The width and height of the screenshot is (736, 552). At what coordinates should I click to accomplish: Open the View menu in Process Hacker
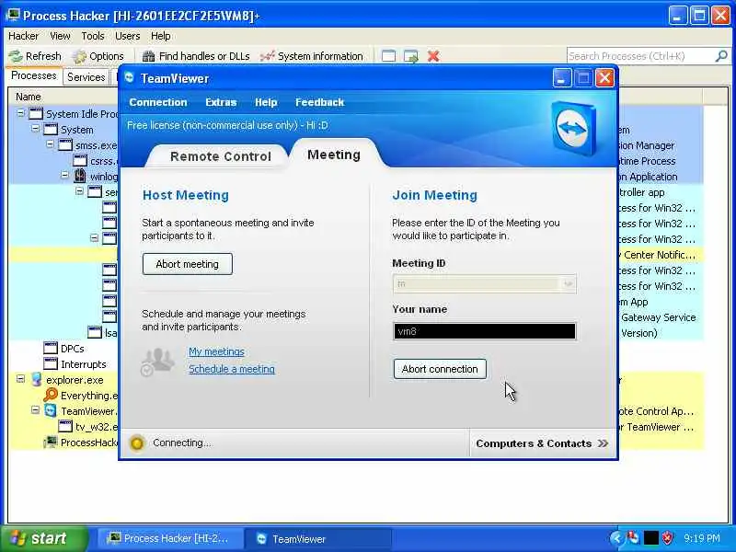(60, 36)
